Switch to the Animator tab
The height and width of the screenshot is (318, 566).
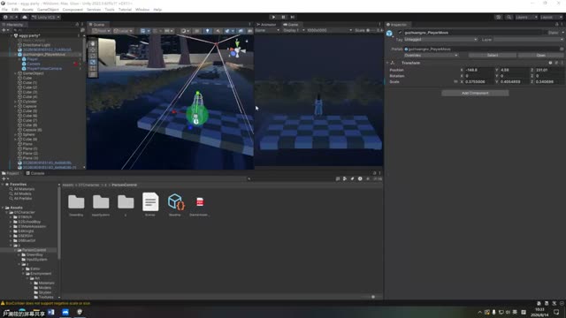coord(266,25)
